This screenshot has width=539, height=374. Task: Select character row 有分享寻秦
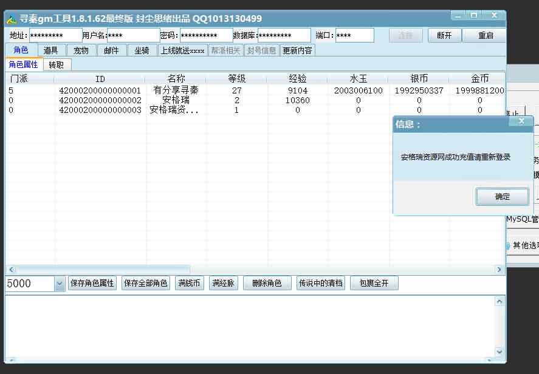pos(176,90)
